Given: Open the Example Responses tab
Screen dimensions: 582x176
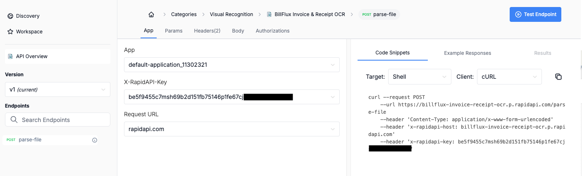Looking at the screenshot, I should pos(468,53).
